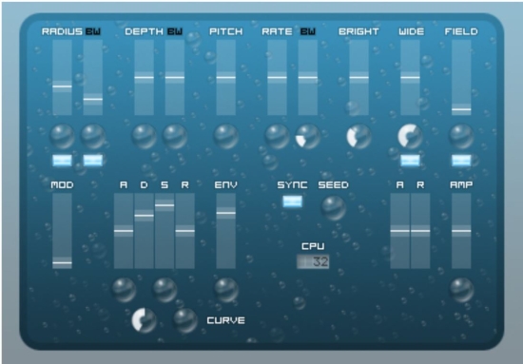The image size is (523, 364).
Task: Toggle the switch under RADIUS BW knob
Action: [x=93, y=161]
